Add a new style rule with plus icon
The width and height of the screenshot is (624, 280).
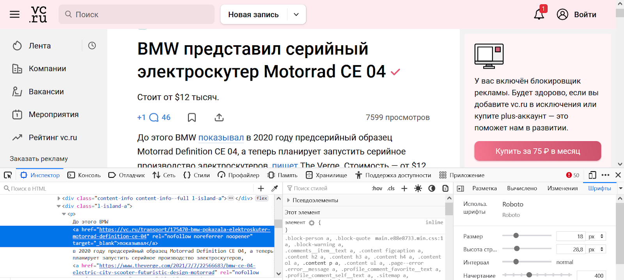point(404,188)
